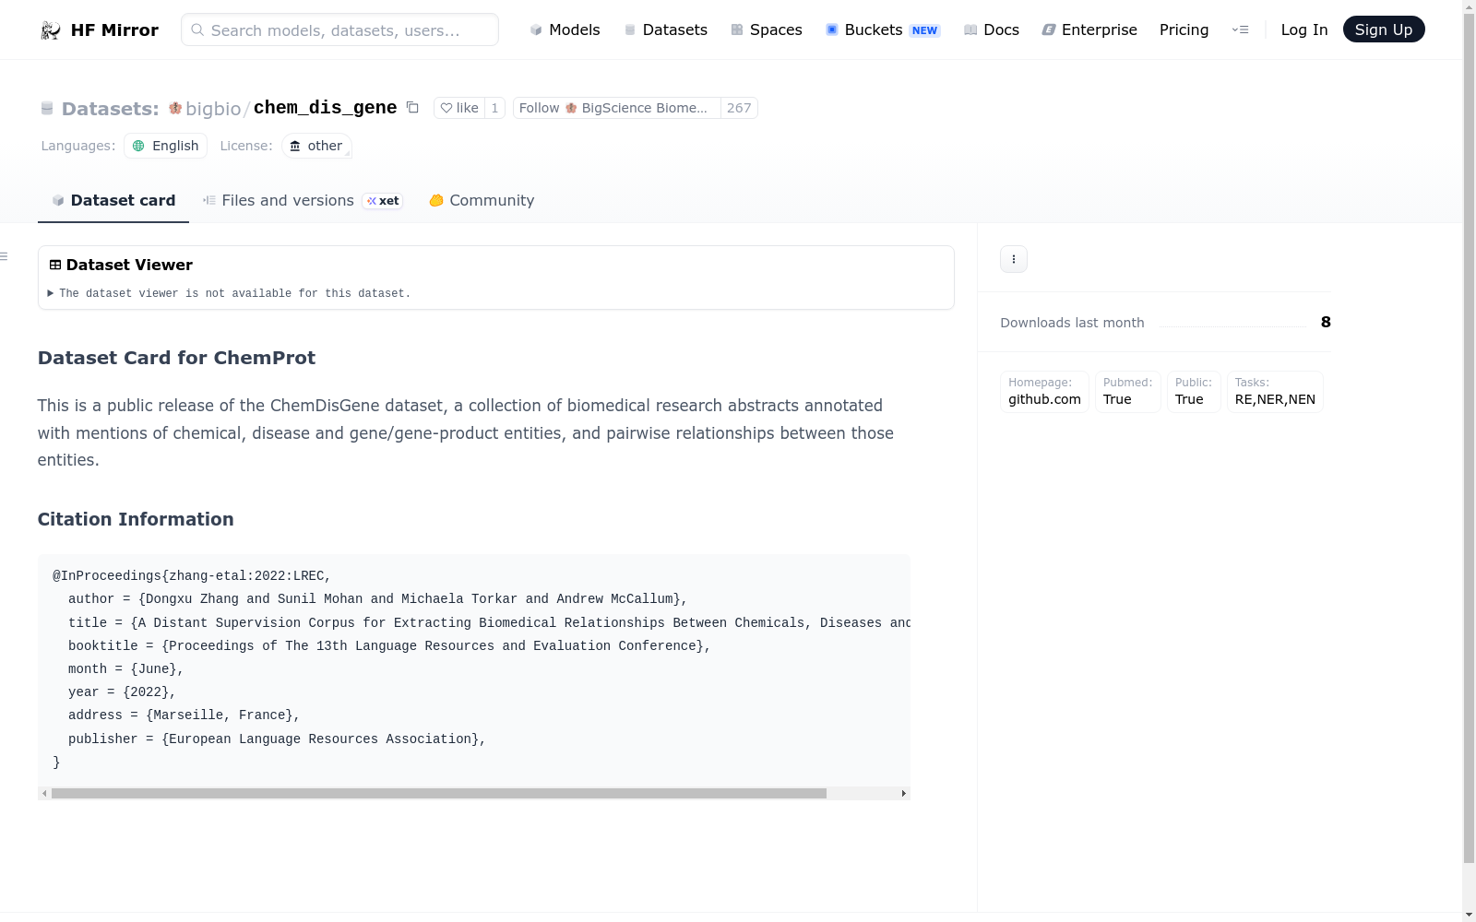
Task: Click the Datasets breadcrumb icon
Action: 47,109
